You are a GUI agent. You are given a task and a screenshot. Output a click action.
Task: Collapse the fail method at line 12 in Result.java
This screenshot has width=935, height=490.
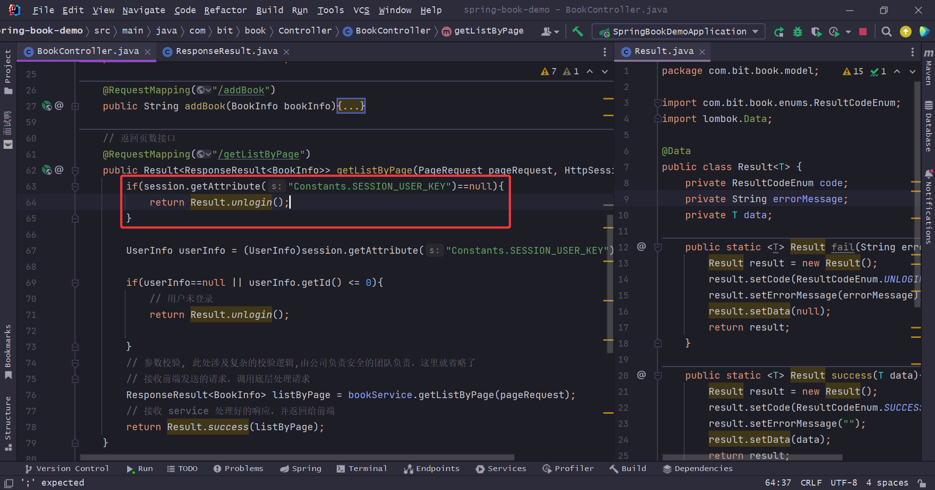point(658,247)
